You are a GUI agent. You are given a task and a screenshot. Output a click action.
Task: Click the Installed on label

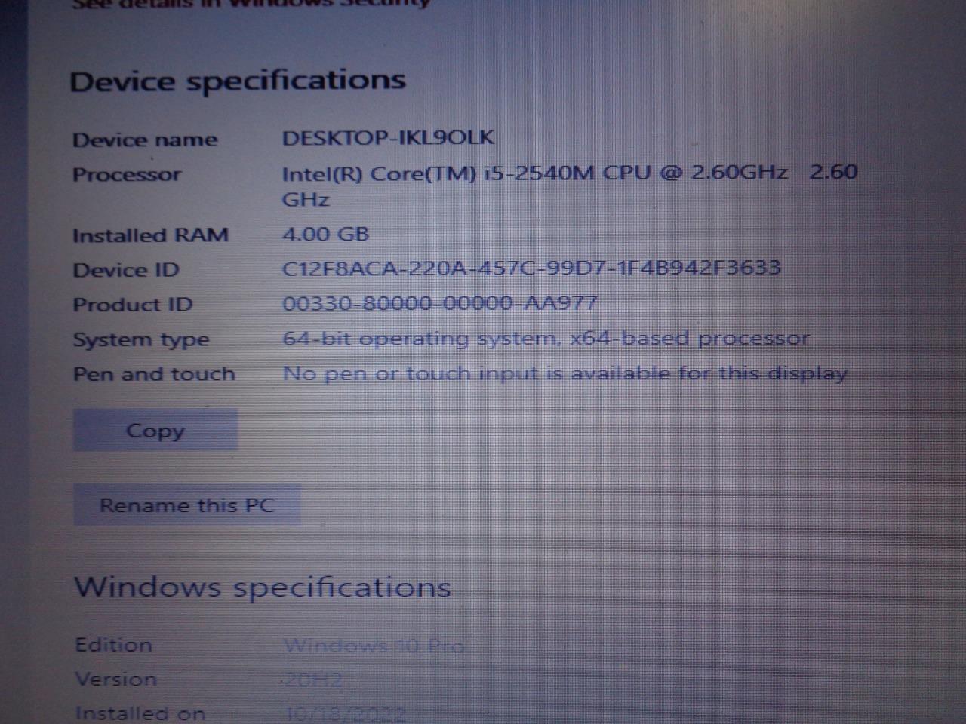(x=140, y=713)
